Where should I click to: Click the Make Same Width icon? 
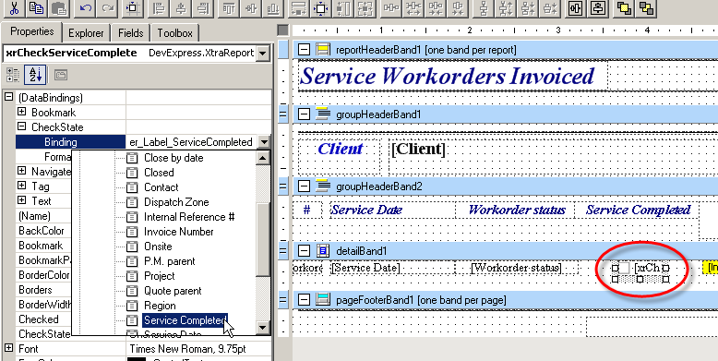tap(299, 7)
